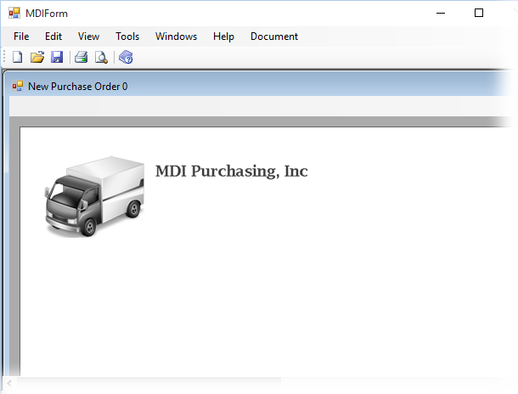Click the MDIForm application icon in the title bar
This screenshot has width=518, height=394.
click(x=14, y=14)
